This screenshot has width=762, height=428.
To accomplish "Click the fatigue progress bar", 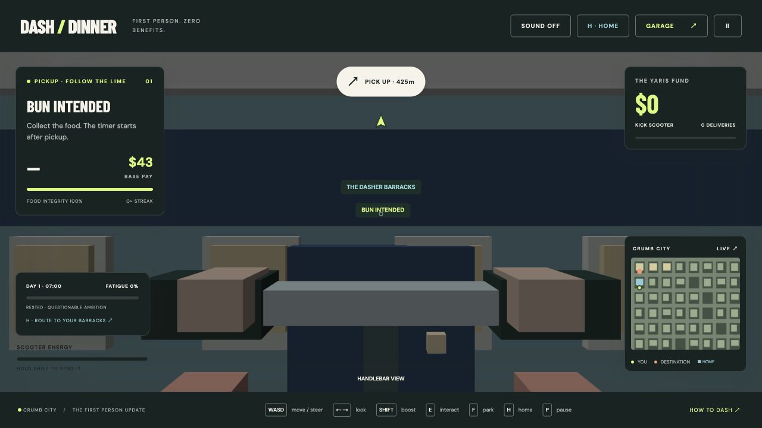I will coord(82,298).
